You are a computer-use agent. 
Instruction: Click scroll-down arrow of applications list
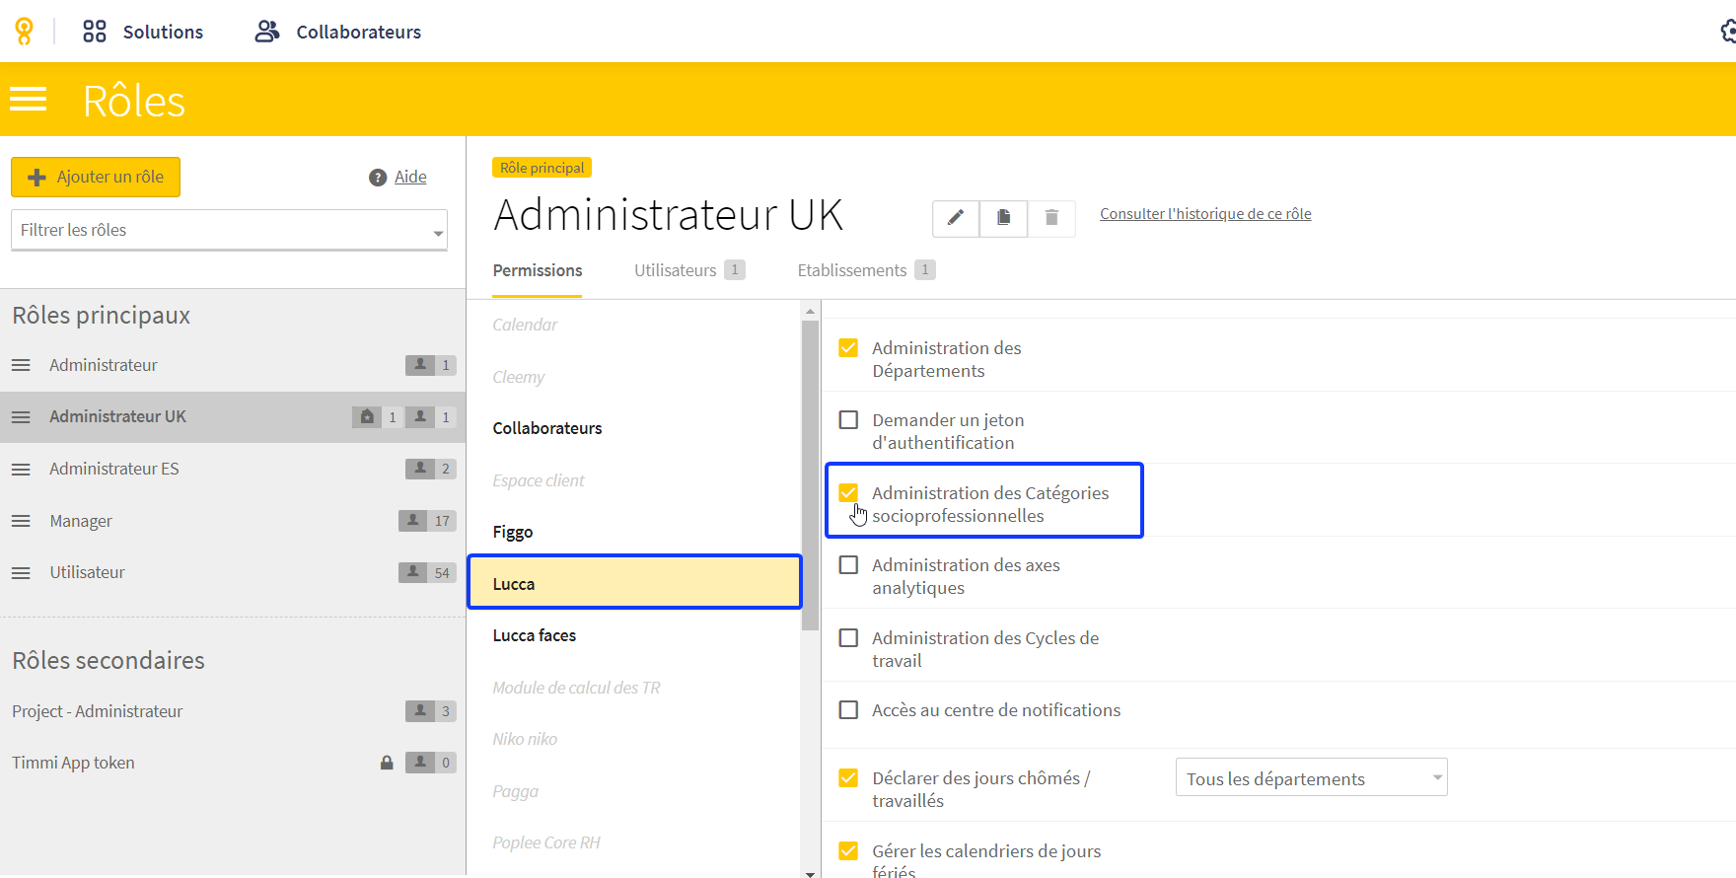(x=811, y=873)
